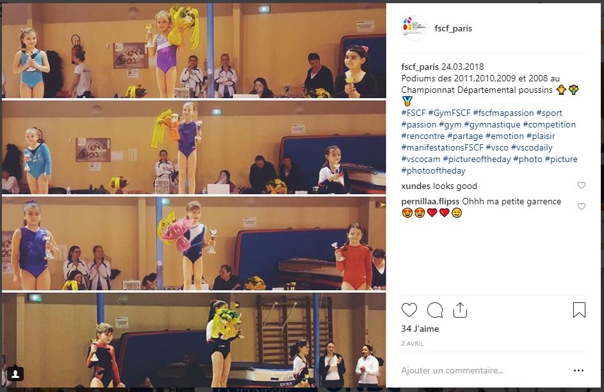Open the #GymFSCF hashtag
This screenshot has height=392, width=604.
click(450, 113)
